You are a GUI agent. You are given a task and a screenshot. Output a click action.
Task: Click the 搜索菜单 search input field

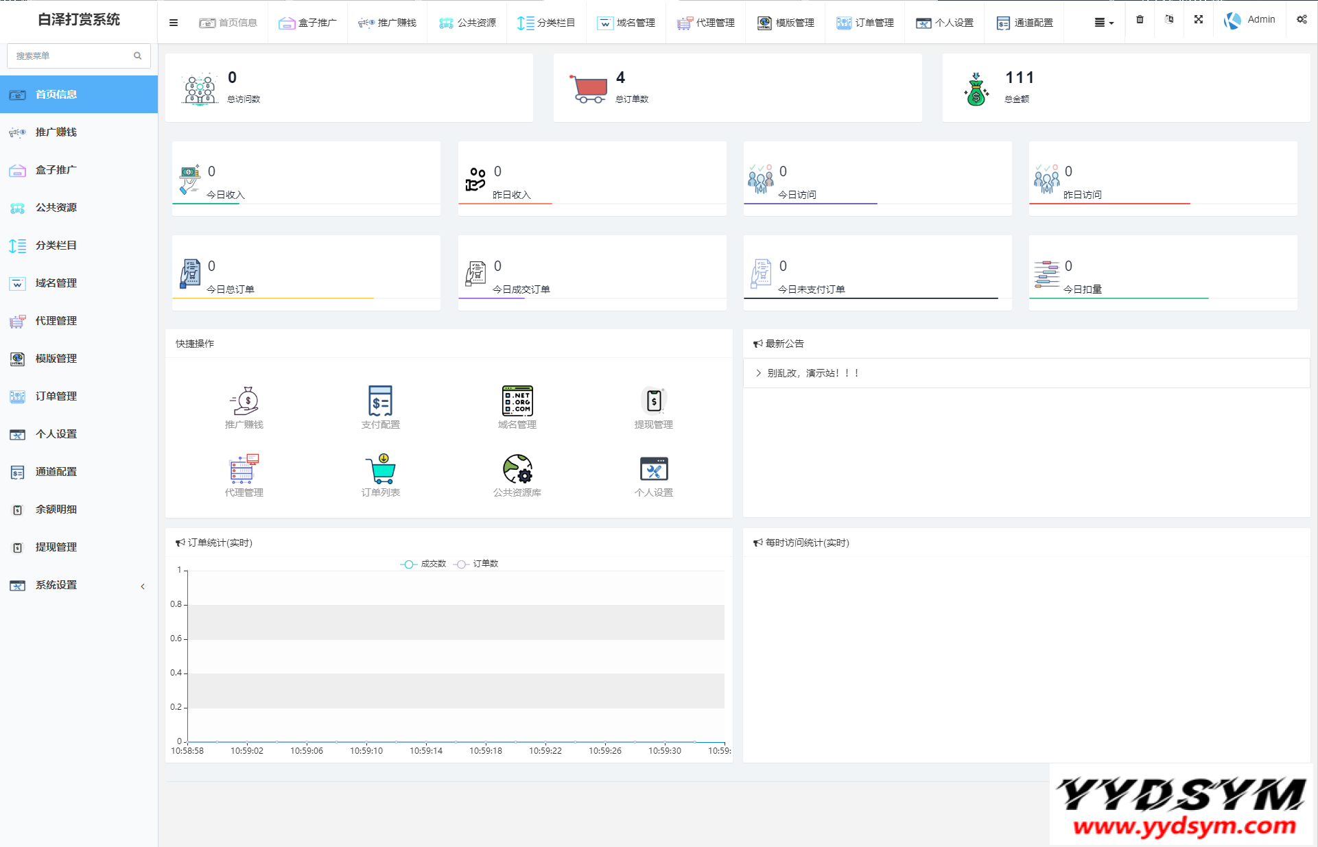69,56
